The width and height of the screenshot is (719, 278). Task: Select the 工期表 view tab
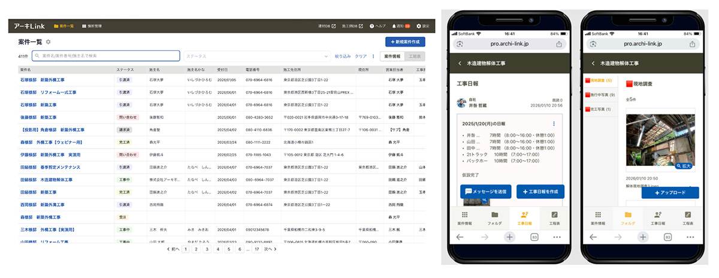point(415,56)
